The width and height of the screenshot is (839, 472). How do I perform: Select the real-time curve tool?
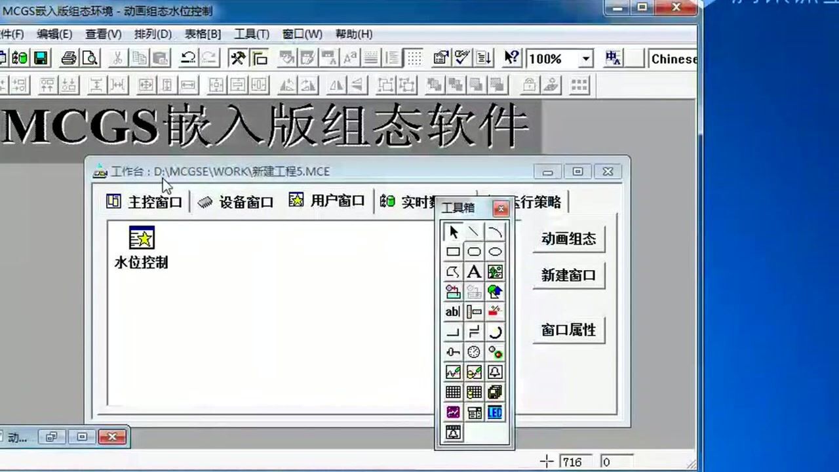pyautogui.click(x=453, y=372)
